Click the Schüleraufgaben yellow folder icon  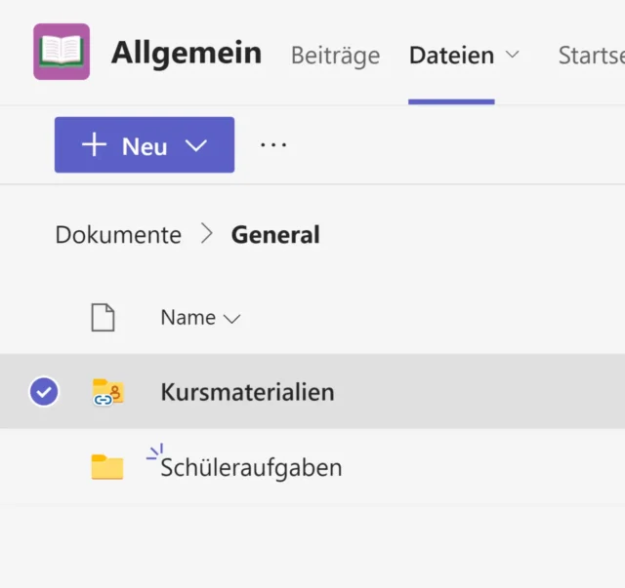(x=107, y=467)
